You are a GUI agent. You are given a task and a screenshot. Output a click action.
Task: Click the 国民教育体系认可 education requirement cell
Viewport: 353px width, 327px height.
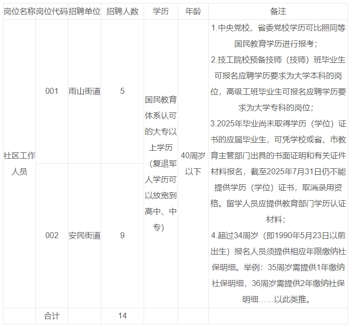161,164
